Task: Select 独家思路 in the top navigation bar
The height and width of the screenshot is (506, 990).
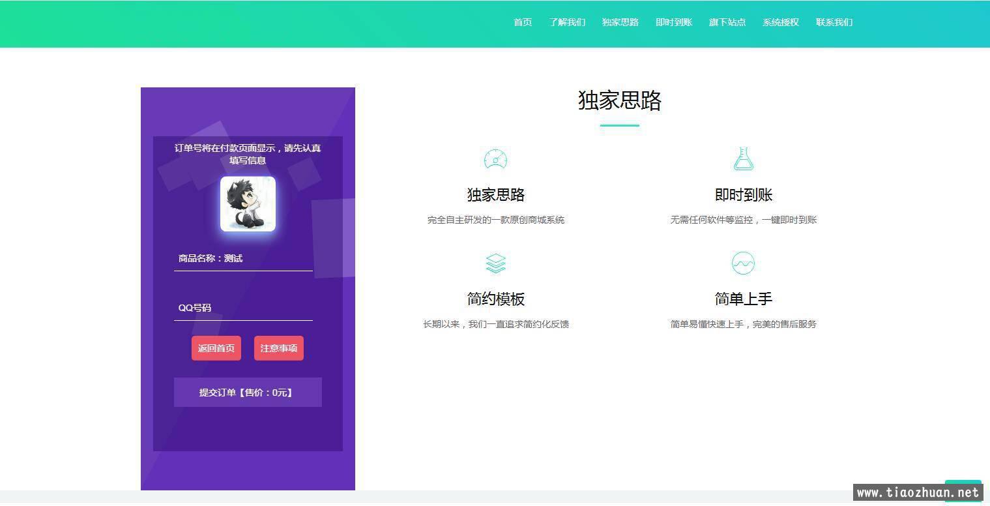Action: pyautogui.click(x=620, y=22)
